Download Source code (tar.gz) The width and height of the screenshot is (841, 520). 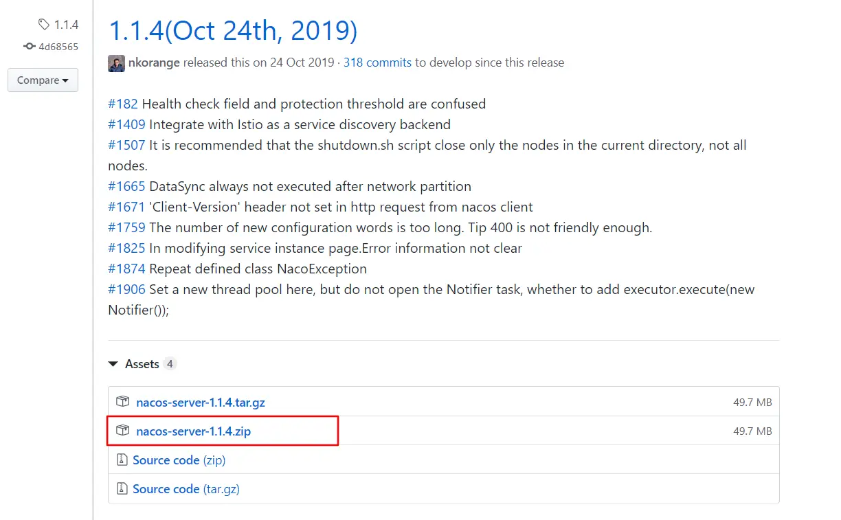point(186,489)
